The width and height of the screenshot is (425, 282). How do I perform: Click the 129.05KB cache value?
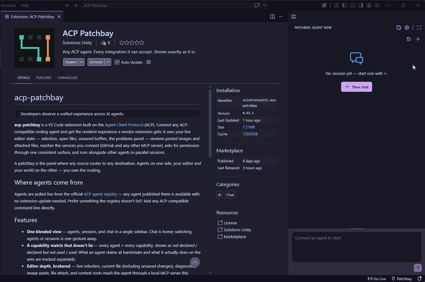[250, 134]
